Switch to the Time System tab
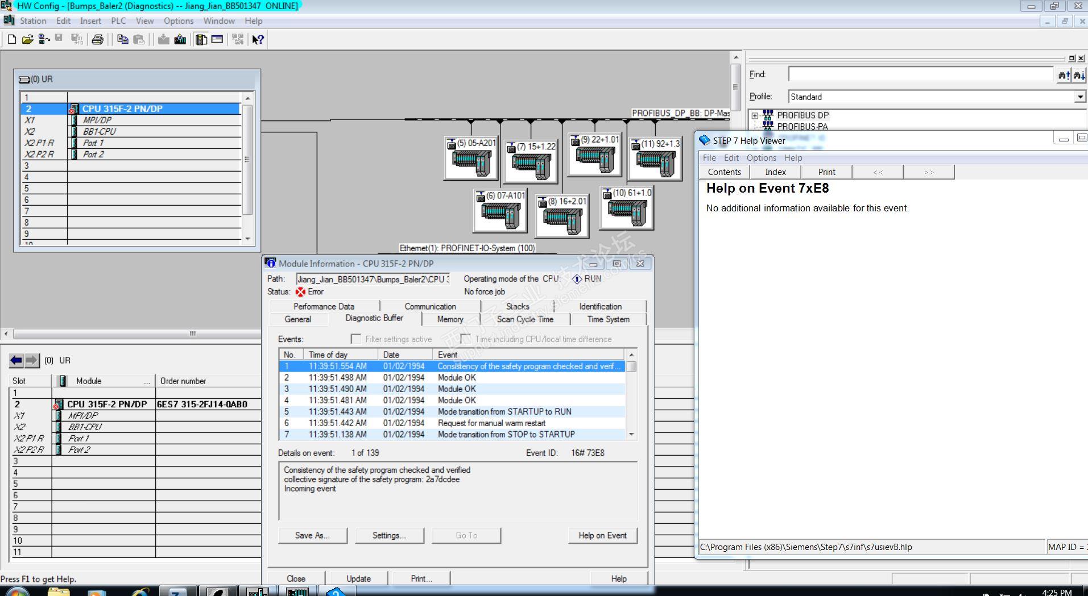 click(609, 319)
